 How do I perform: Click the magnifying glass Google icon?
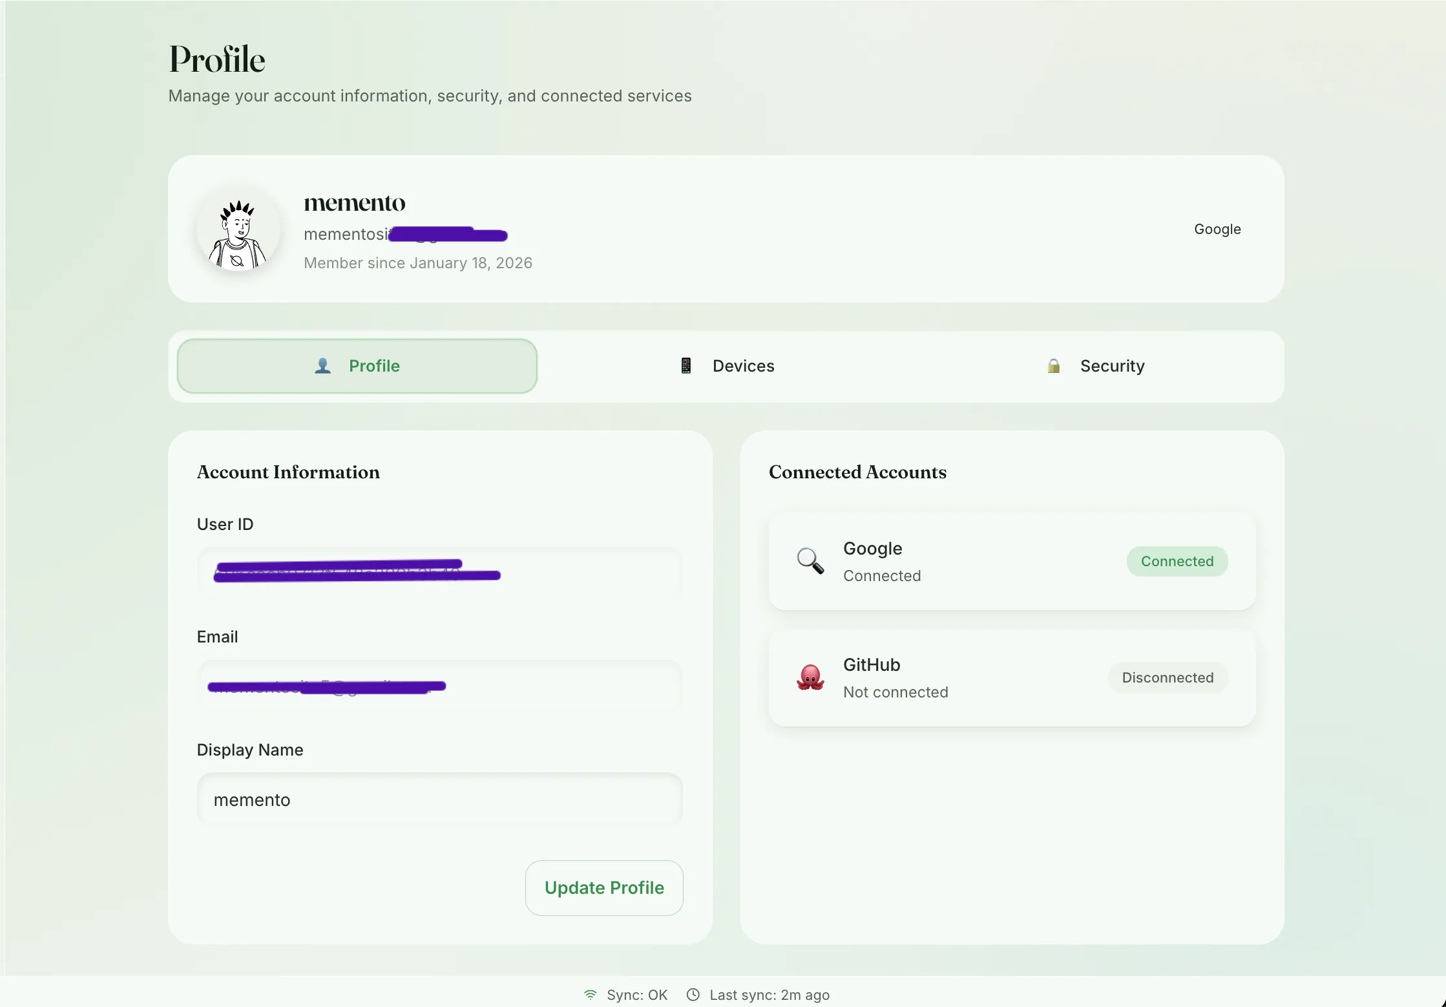(x=810, y=561)
